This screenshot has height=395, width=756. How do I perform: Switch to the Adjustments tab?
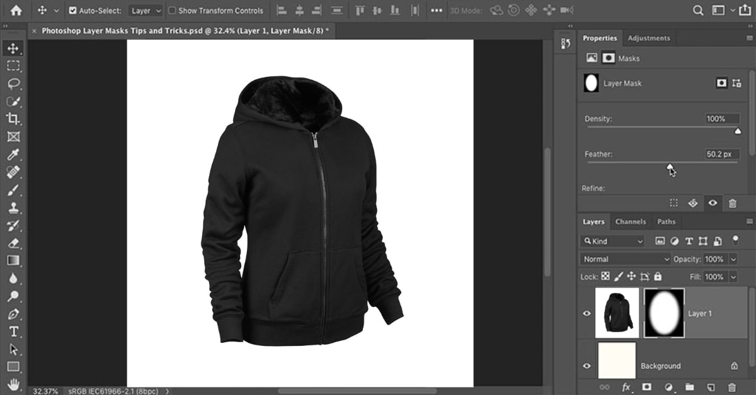click(649, 38)
